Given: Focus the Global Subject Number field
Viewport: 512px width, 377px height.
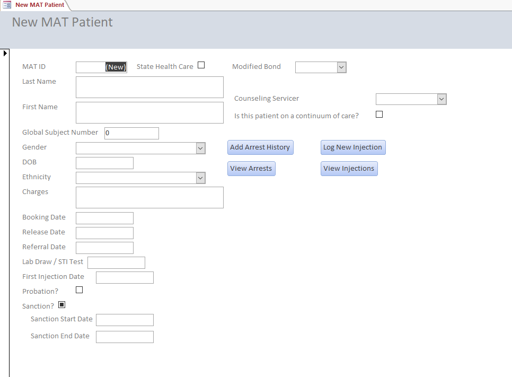Looking at the screenshot, I should click(131, 133).
